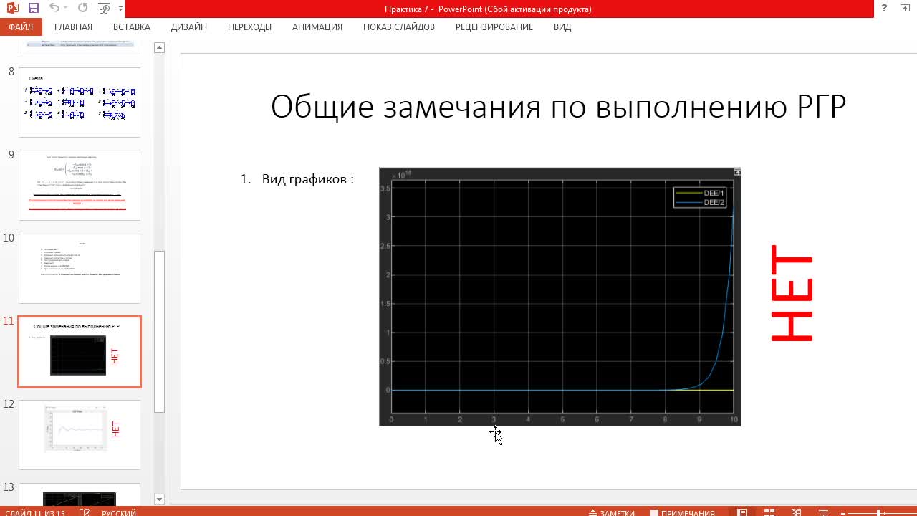The height and width of the screenshot is (516, 917).
Task: Repeat the last action
Action: pos(82,9)
